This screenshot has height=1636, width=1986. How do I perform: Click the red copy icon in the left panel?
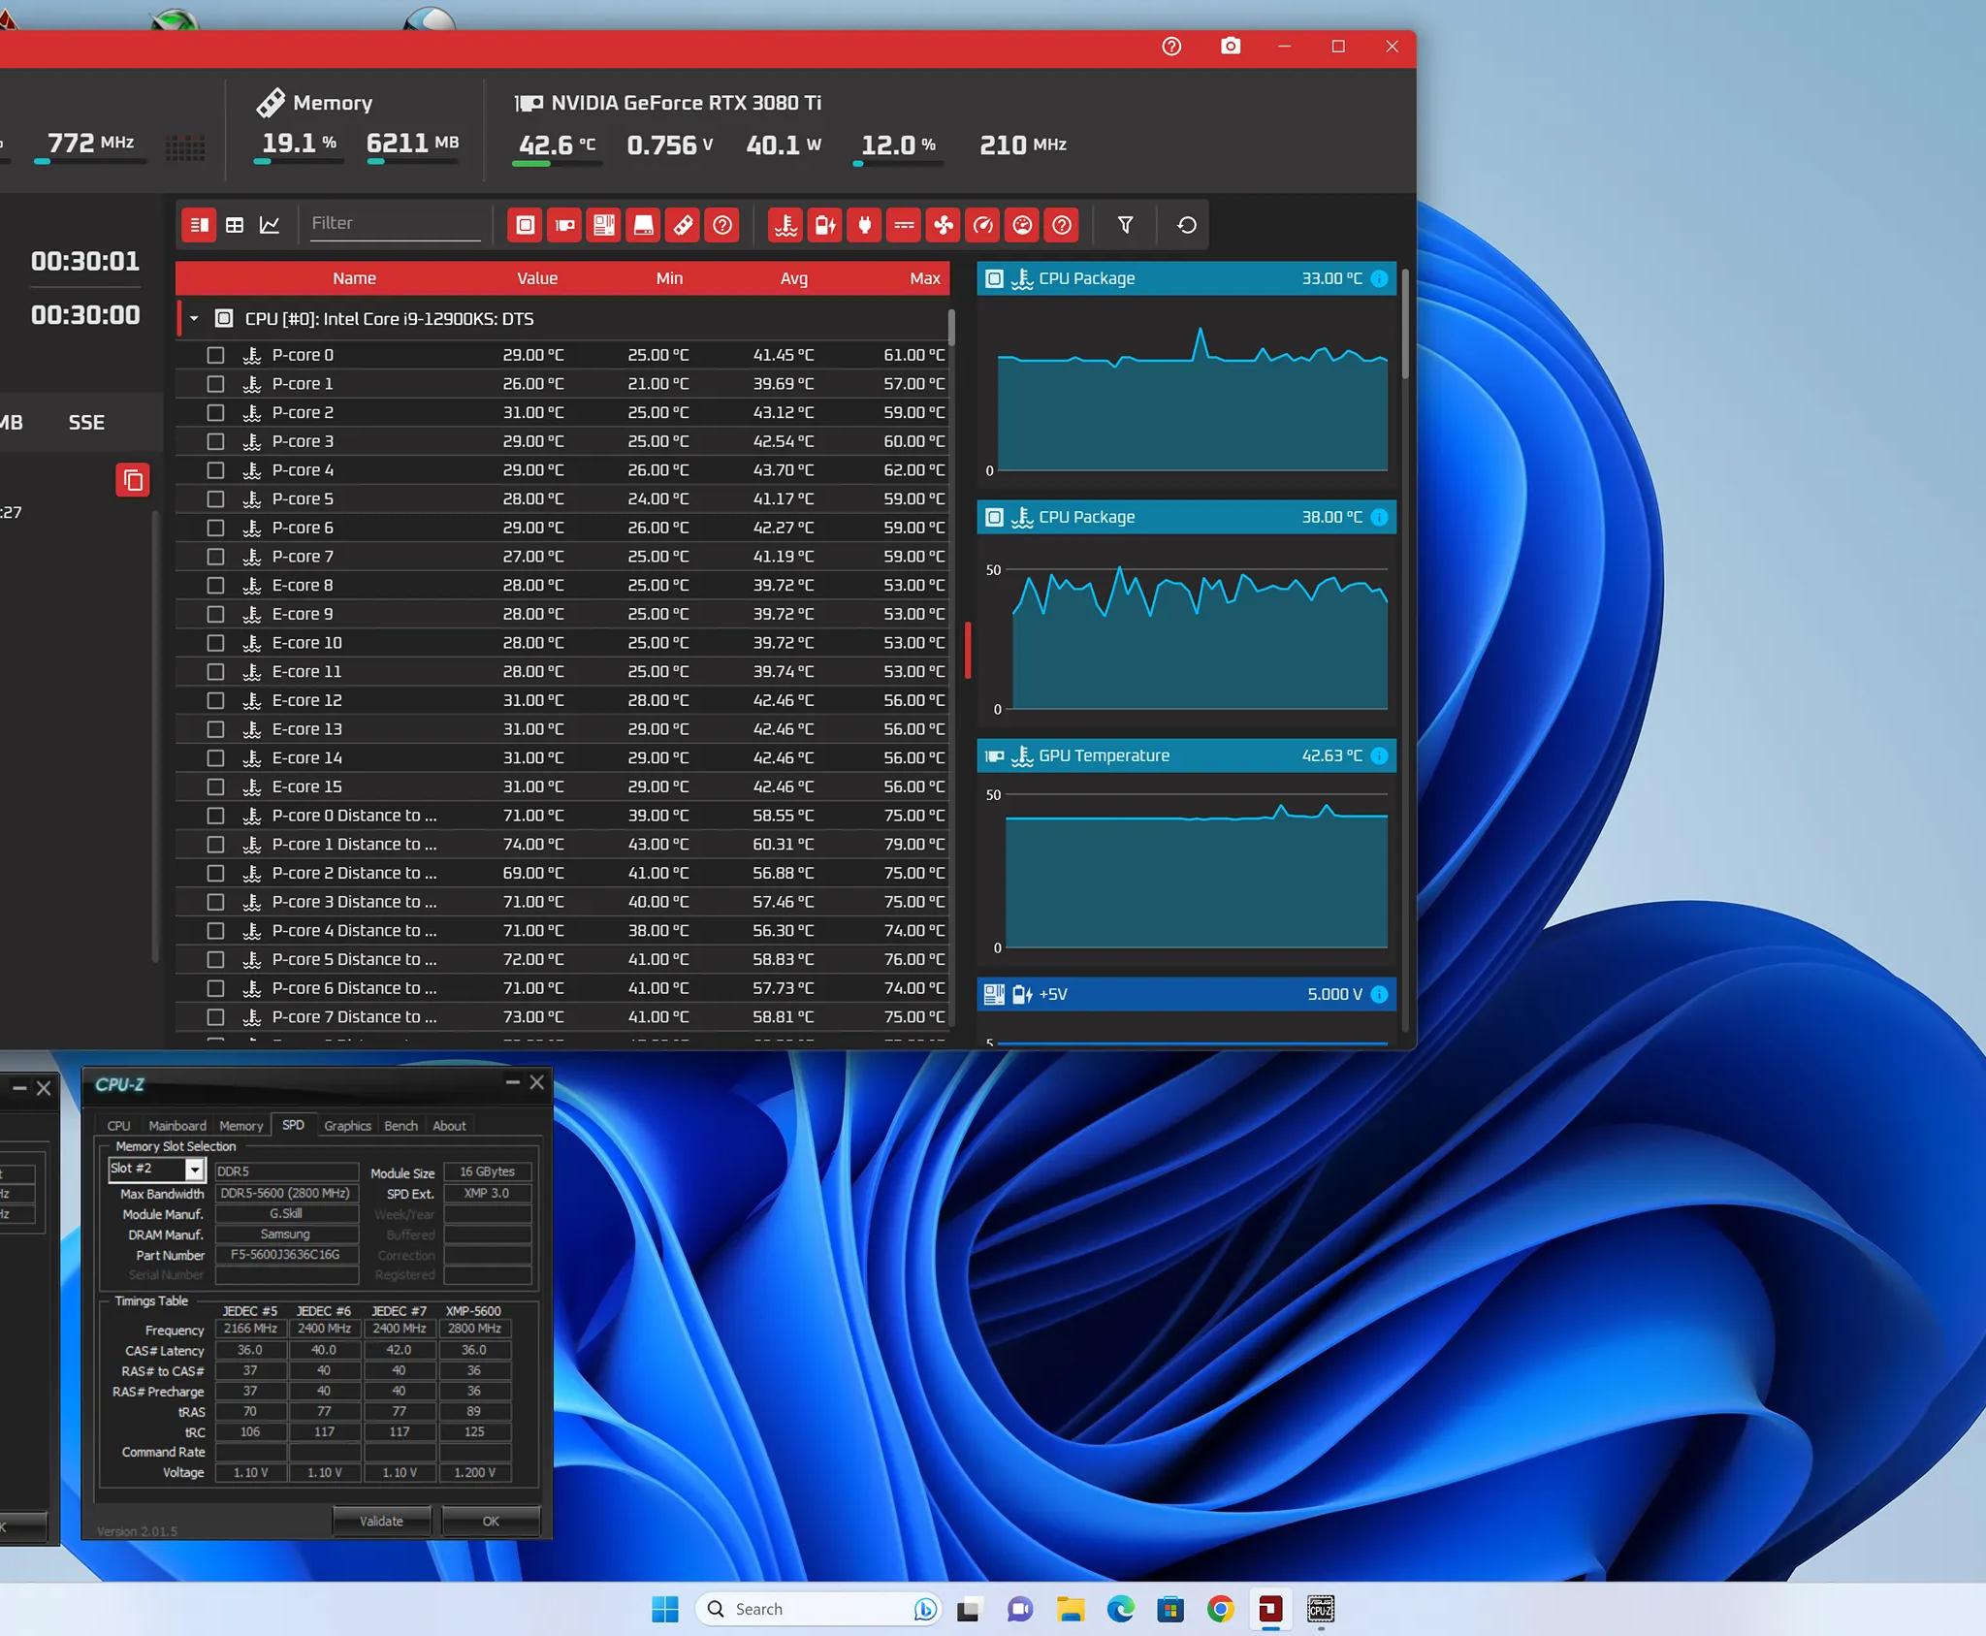[134, 480]
